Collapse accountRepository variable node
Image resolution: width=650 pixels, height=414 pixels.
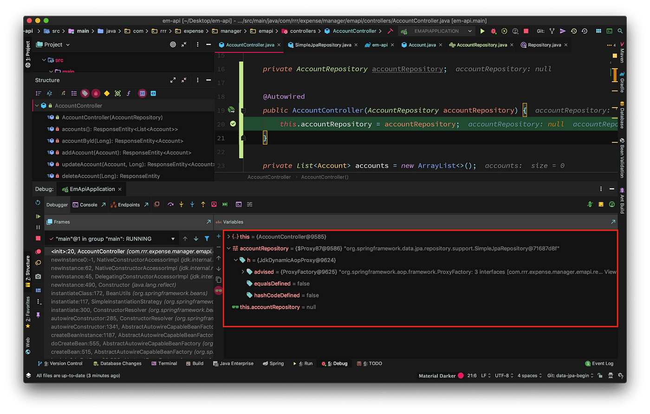pos(229,248)
